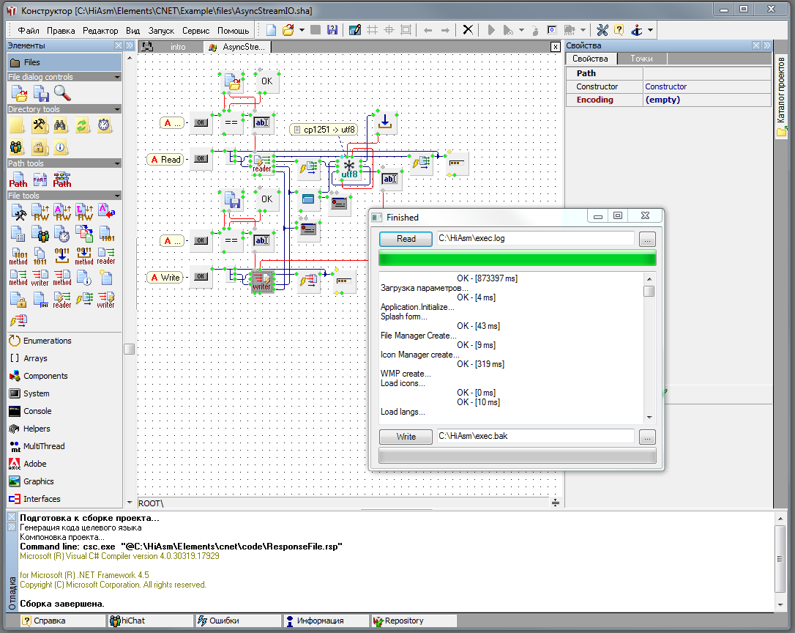Choose the green arrows refresh folder icon
The width and height of the screenshot is (795, 633).
pos(83,125)
